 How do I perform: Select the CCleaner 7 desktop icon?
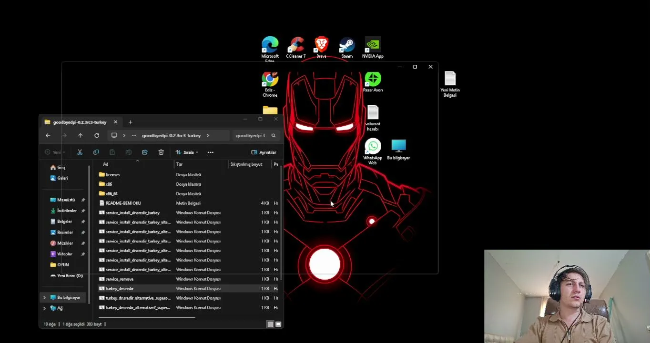[296, 48]
